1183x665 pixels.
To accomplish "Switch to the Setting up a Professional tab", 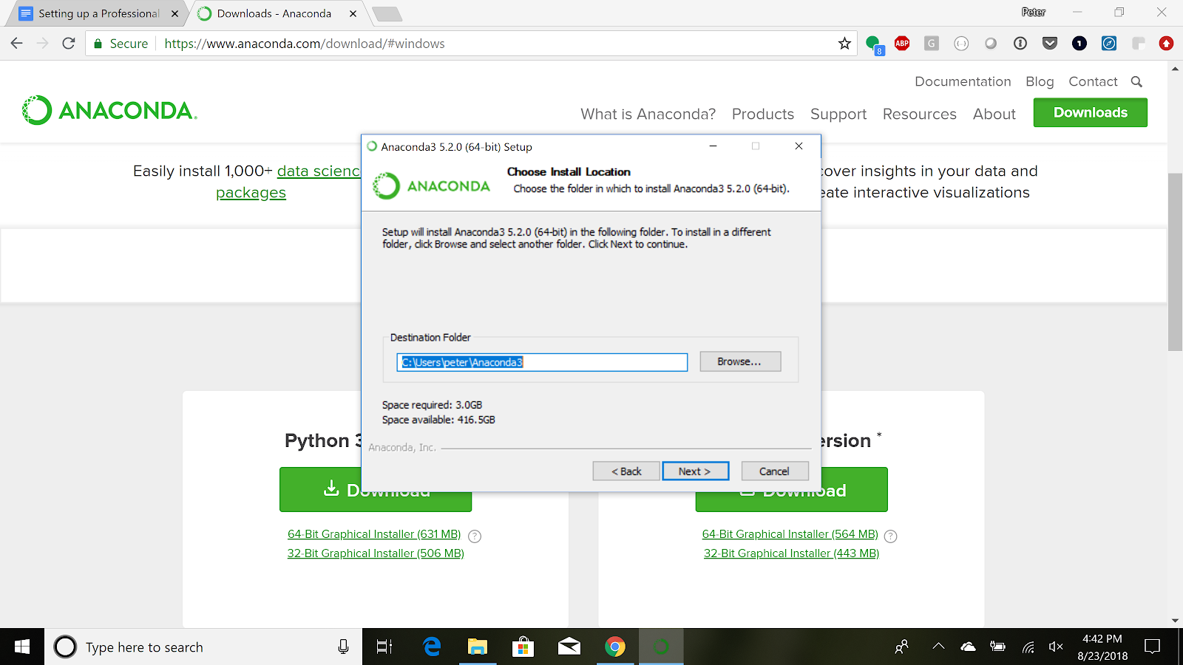I will coord(98,13).
